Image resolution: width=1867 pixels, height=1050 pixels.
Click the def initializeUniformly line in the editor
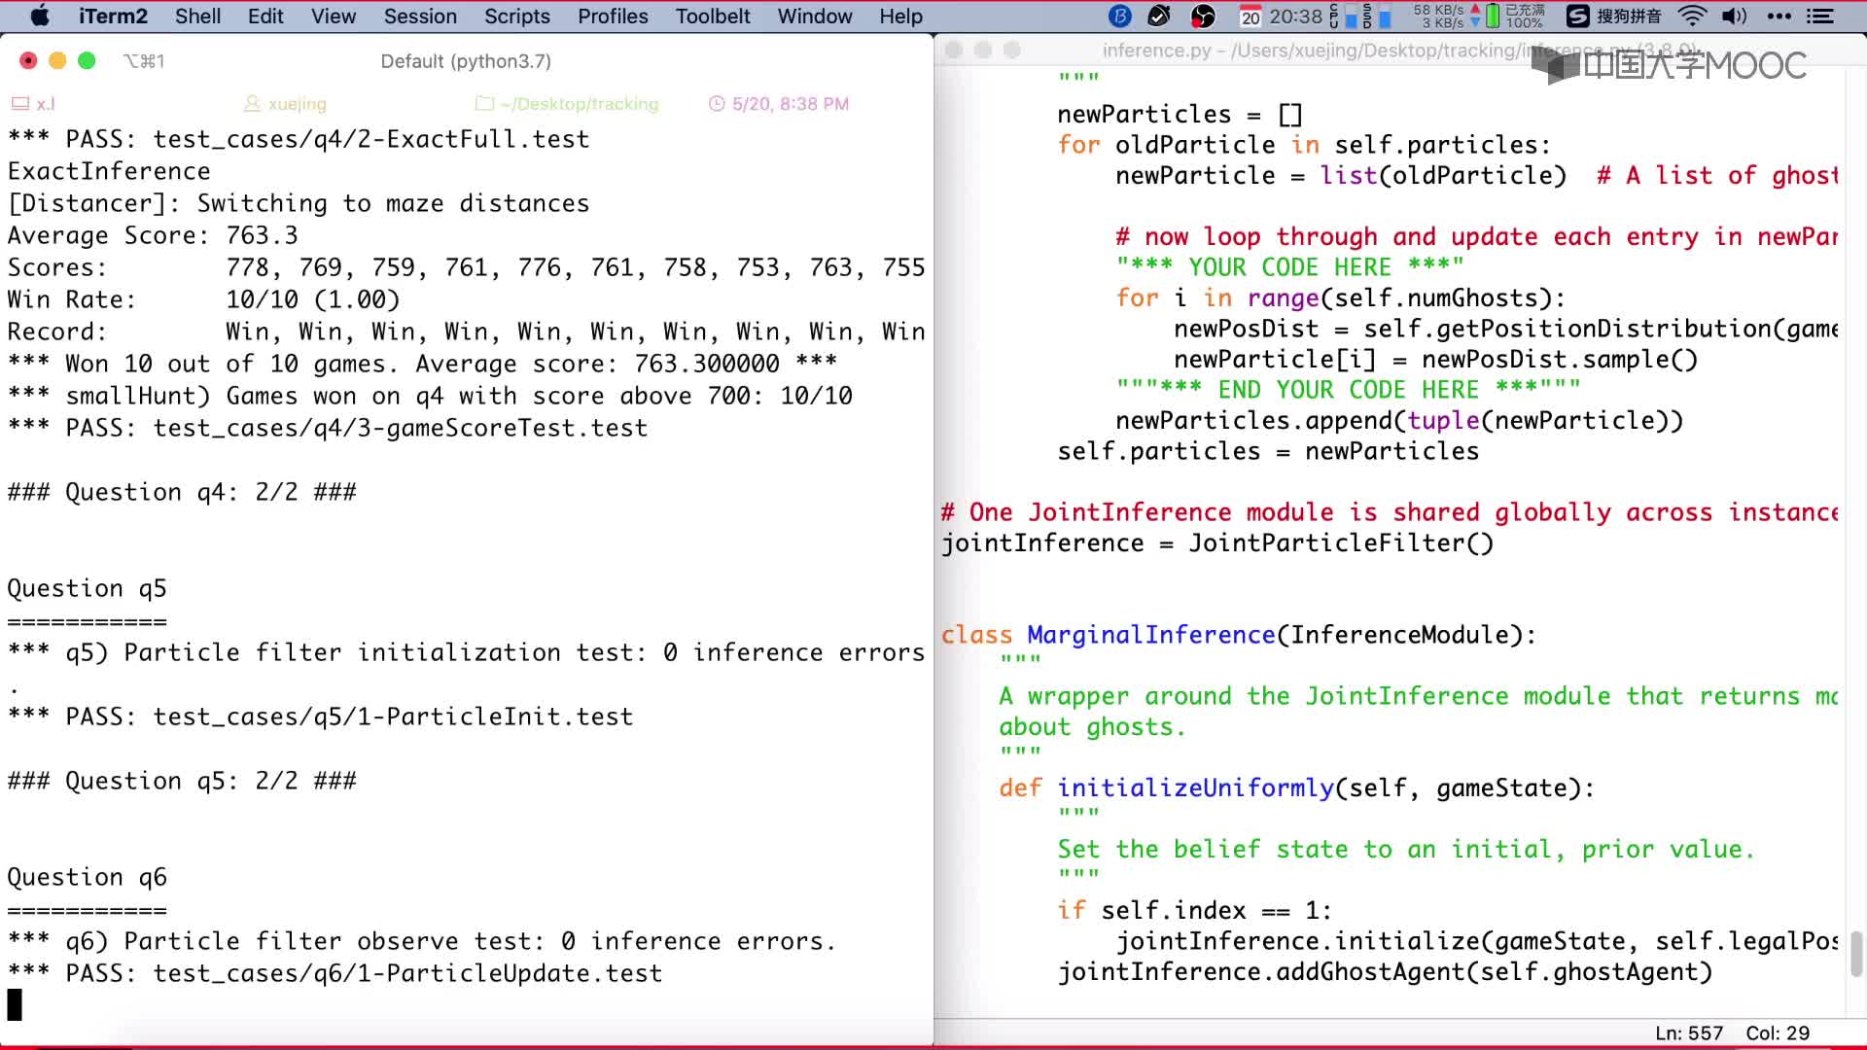coord(1296,787)
